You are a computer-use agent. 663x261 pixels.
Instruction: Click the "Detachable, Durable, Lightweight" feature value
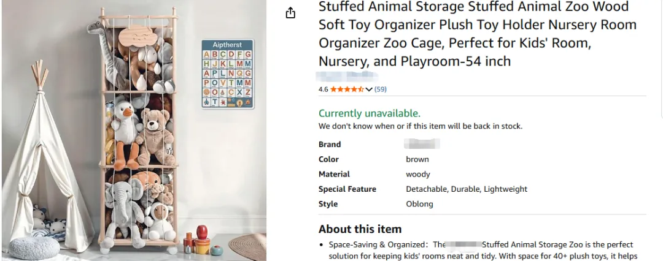point(467,189)
